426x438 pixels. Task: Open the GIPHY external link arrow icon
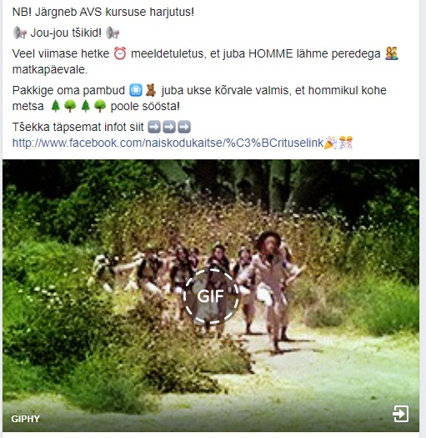(x=401, y=414)
